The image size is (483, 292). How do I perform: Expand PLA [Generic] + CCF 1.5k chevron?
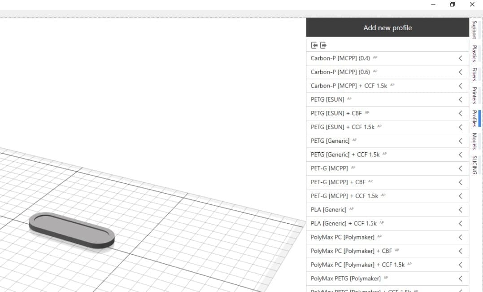click(x=461, y=223)
